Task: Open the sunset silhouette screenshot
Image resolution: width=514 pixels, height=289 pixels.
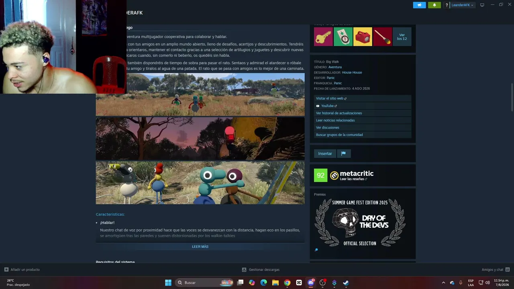Action: pos(200,138)
